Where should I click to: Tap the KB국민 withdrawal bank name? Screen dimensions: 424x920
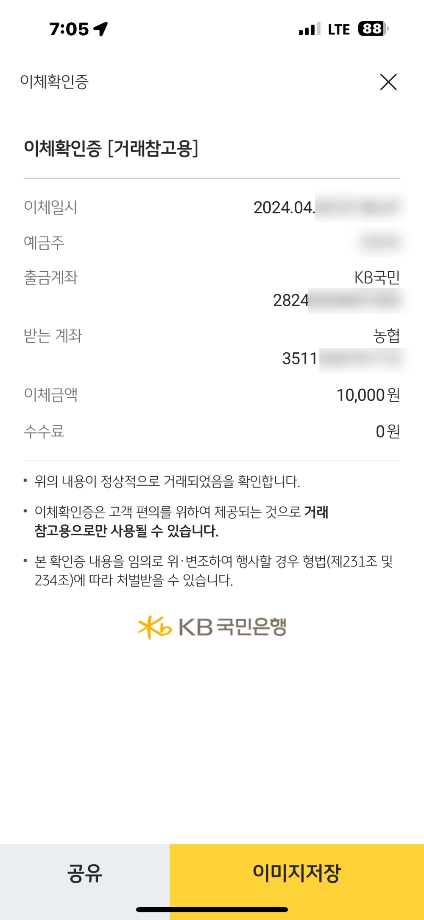377,278
